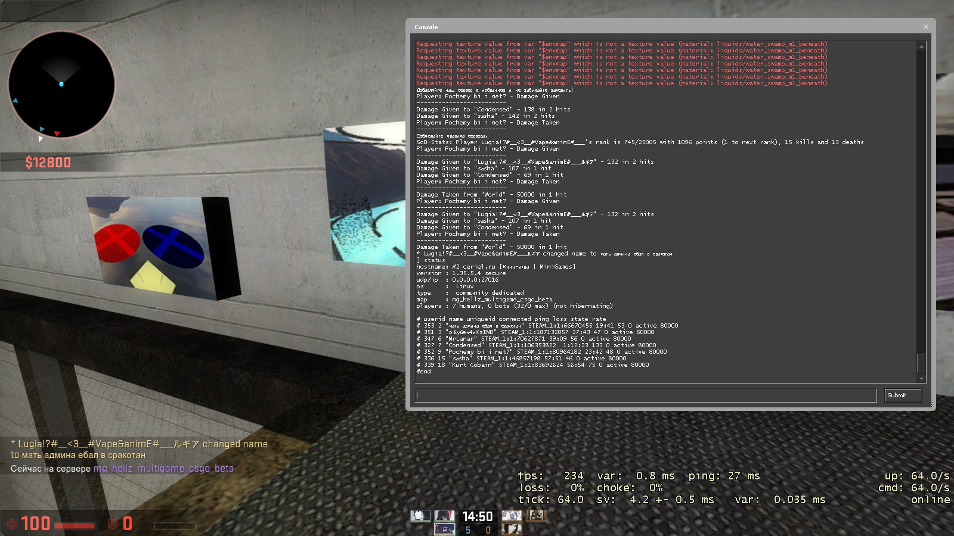The image size is (954, 536).
Task: Click the Submit button in console
Action: [x=903, y=395]
